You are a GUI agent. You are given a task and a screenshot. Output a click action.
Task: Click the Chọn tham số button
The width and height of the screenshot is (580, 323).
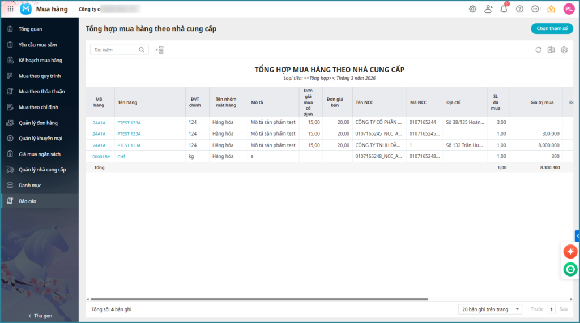(x=551, y=29)
